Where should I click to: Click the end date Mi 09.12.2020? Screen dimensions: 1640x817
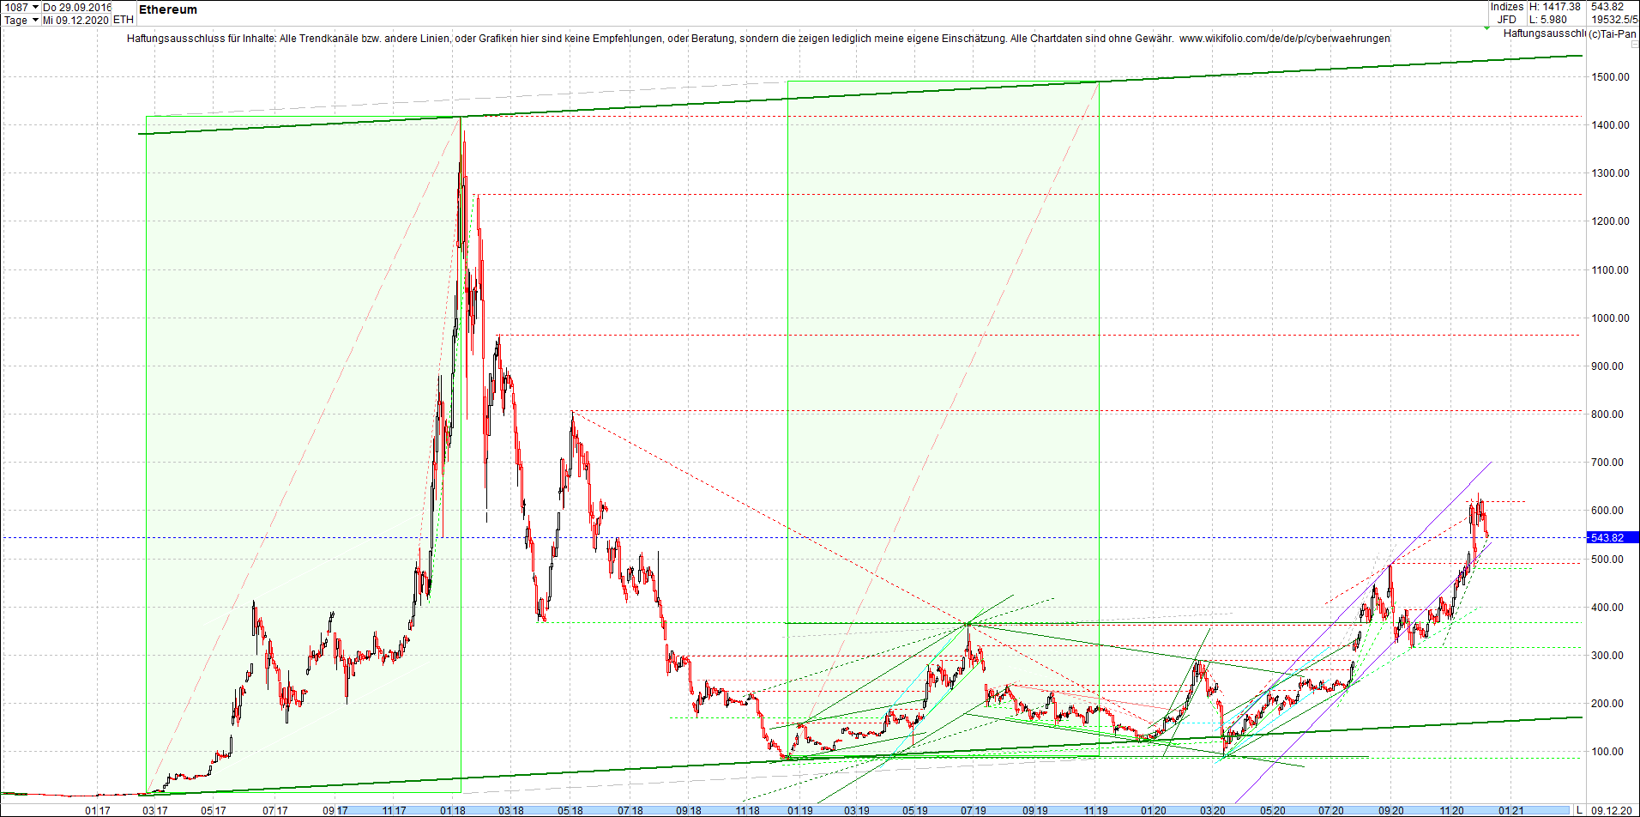click(75, 20)
